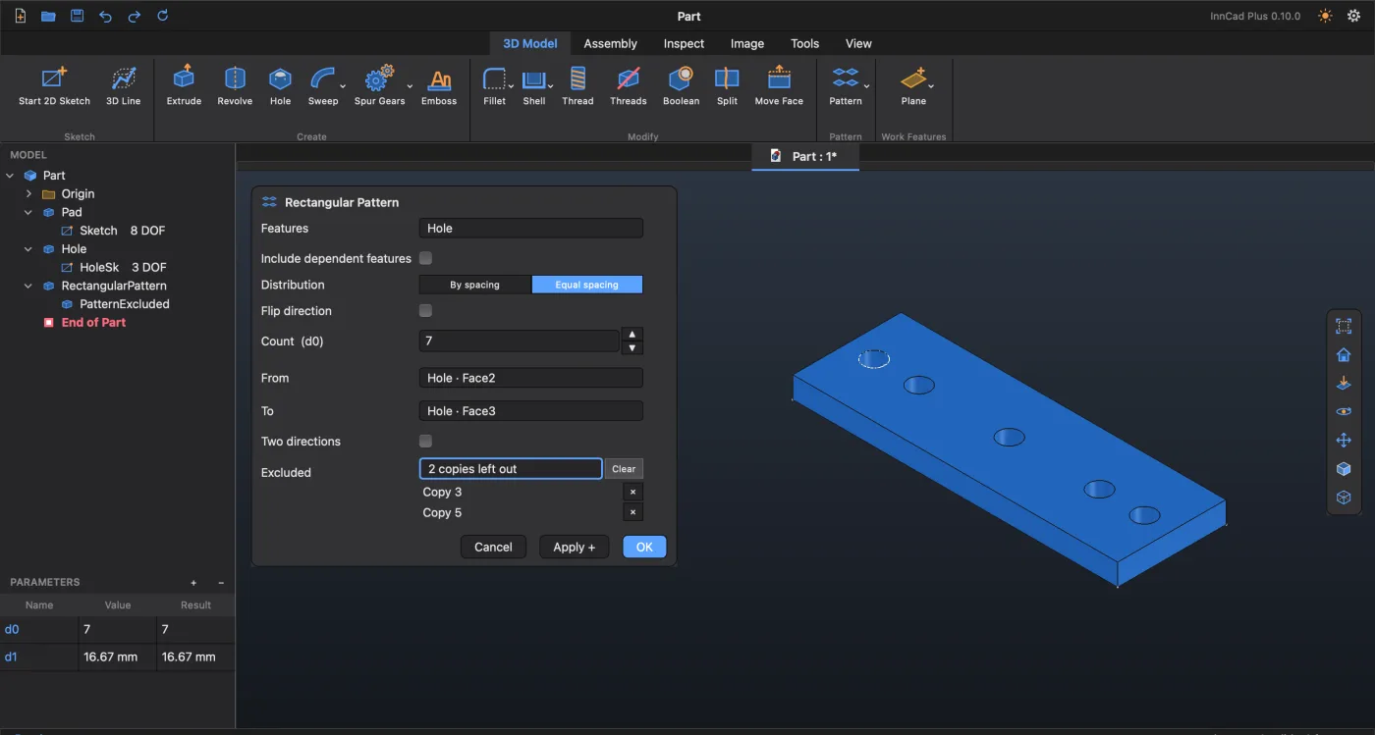Image resolution: width=1375 pixels, height=735 pixels.
Task: Click the Apply + button
Action: coord(575,547)
